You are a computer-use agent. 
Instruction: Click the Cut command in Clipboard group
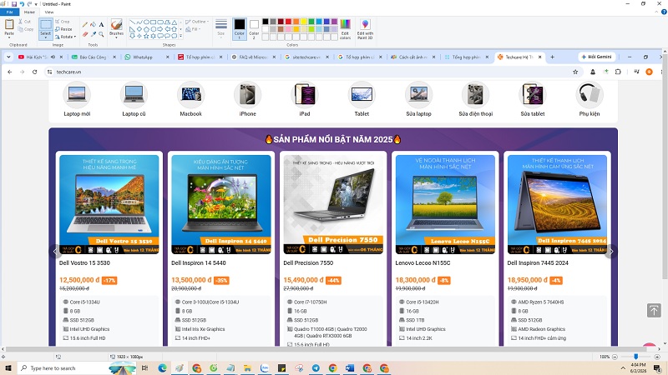coord(25,22)
